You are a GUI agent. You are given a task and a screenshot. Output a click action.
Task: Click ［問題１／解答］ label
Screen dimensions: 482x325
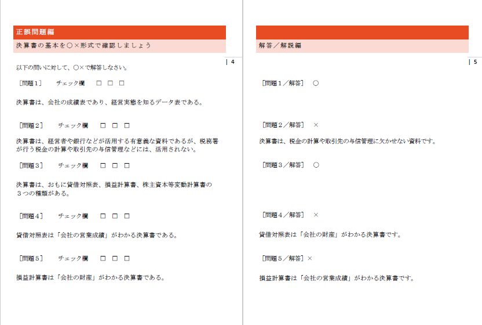click(x=283, y=83)
